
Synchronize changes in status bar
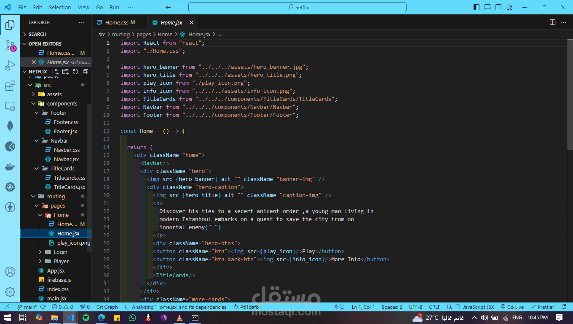pos(43,307)
